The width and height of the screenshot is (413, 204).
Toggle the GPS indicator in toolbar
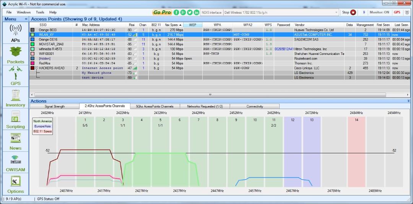tap(397, 12)
